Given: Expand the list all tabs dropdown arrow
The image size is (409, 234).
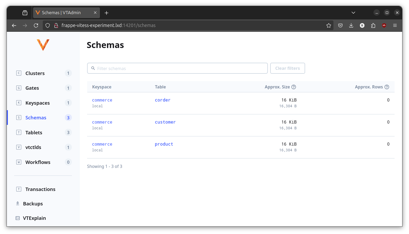Looking at the screenshot, I should pyautogui.click(x=353, y=13).
